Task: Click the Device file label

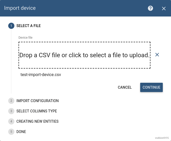Action: [x=25, y=38]
